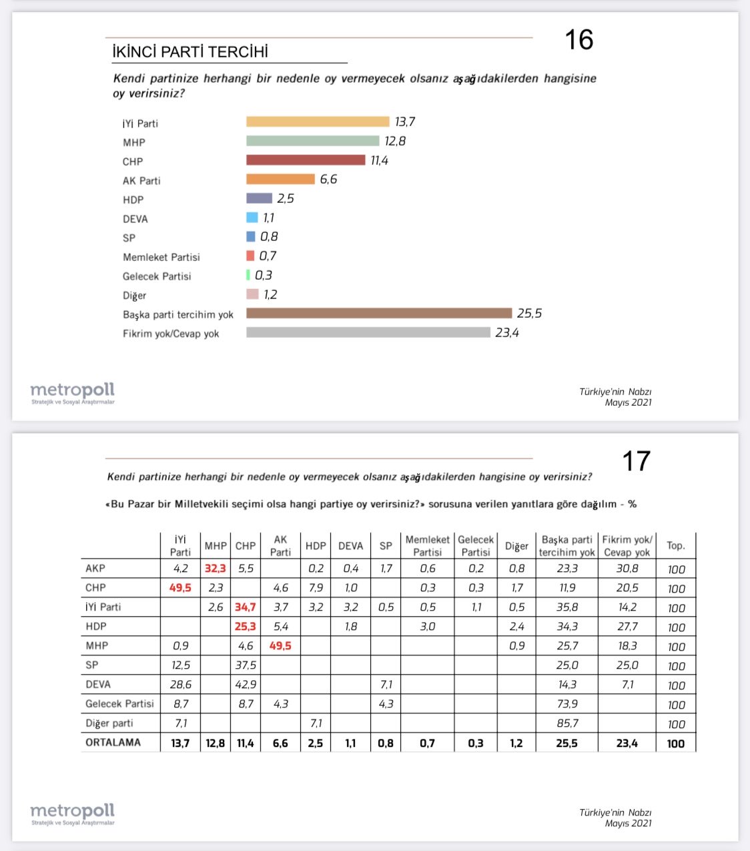Click the 'Memleket Partisi' column header in table
The height and width of the screenshot is (851, 750).
[427, 545]
